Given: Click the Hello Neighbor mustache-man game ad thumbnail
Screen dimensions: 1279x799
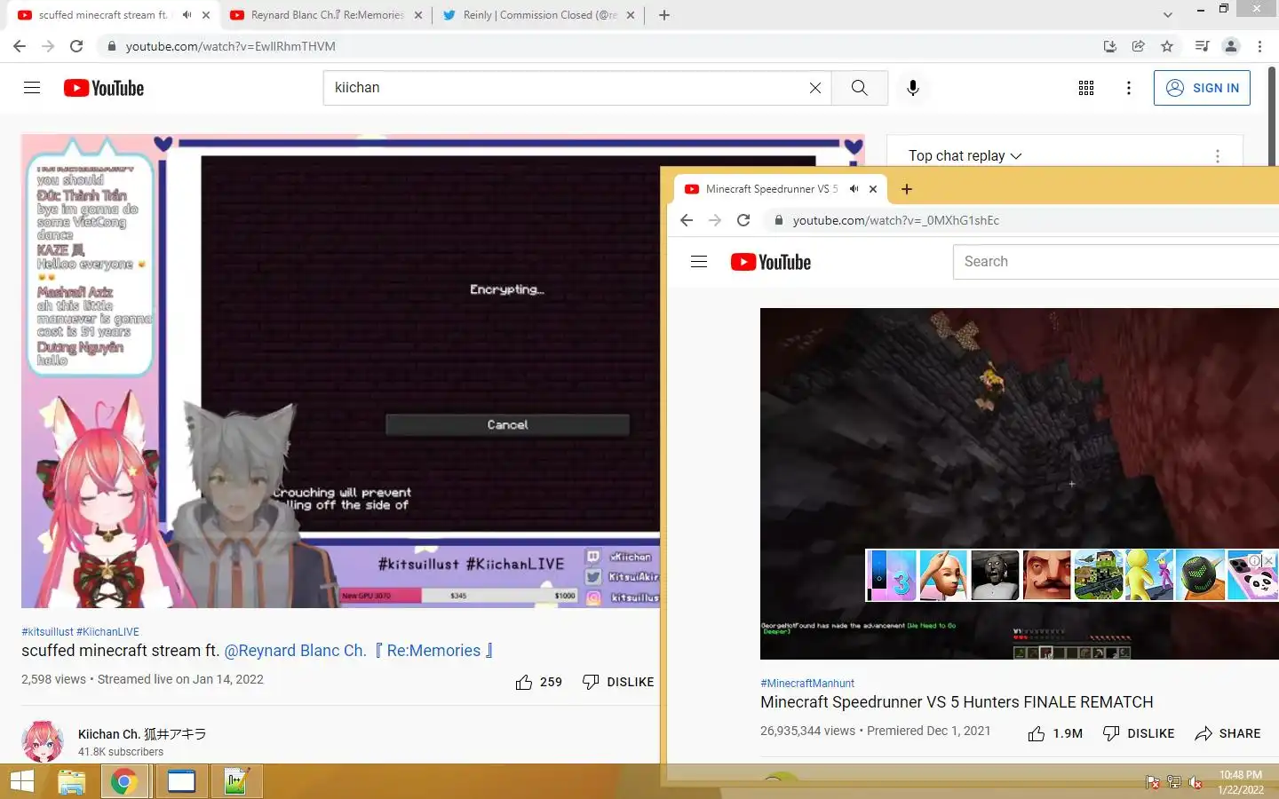Looking at the screenshot, I should [x=1047, y=575].
